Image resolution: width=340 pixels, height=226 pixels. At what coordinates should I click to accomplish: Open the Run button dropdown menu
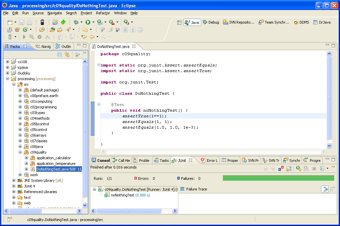pos(93,22)
